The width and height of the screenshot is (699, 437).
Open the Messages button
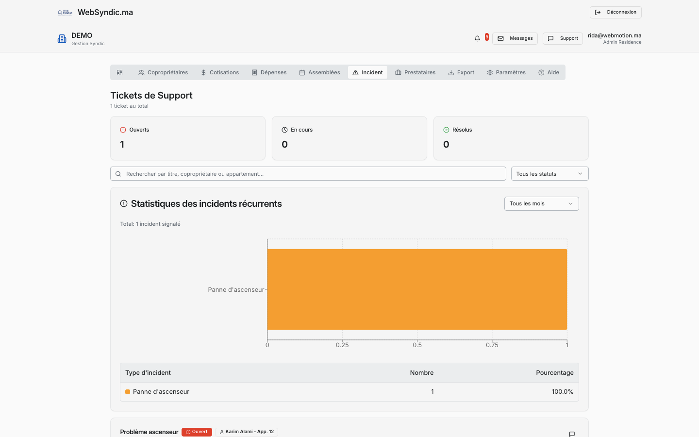515,38
